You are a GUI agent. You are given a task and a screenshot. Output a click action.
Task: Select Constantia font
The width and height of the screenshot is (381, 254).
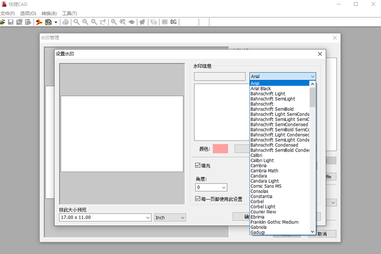click(x=280, y=196)
